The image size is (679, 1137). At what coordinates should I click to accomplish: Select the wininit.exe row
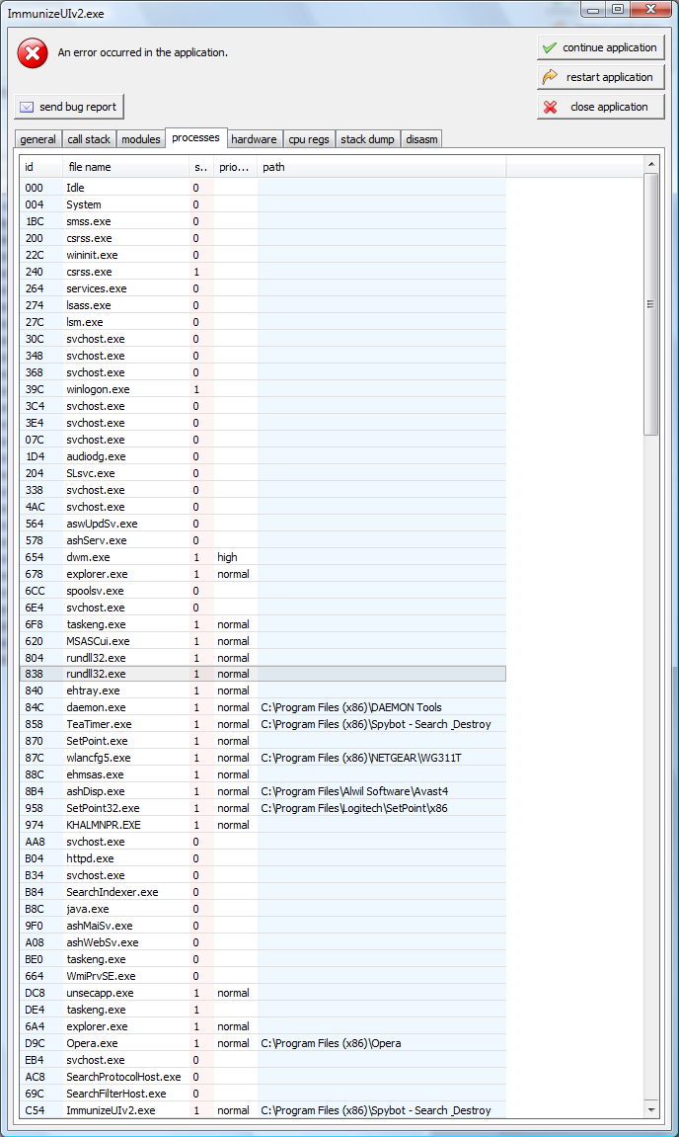point(264,255)
